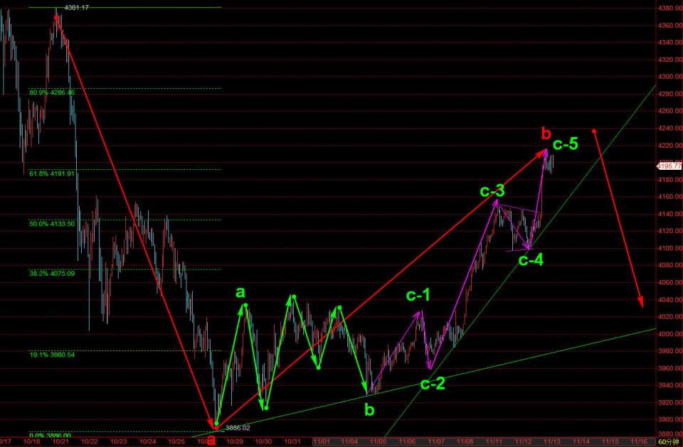Image resolution: width=683 pixels, height=447 pixels.
Task: Click the 10/25 date on the time axis
Action: point(176,441)
